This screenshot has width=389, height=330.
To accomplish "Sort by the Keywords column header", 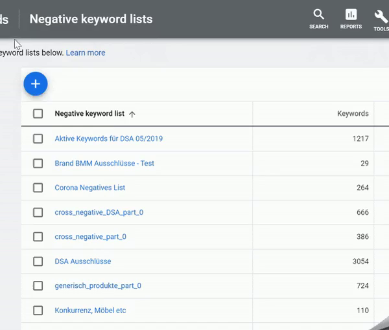I will pyautogui.click(x=353, y=114).
